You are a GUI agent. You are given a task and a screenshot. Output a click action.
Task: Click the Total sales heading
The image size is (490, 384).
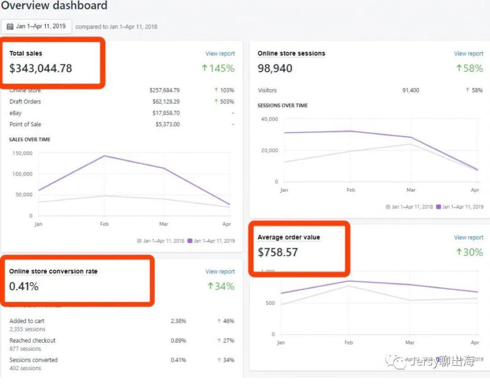click(26, 54)
